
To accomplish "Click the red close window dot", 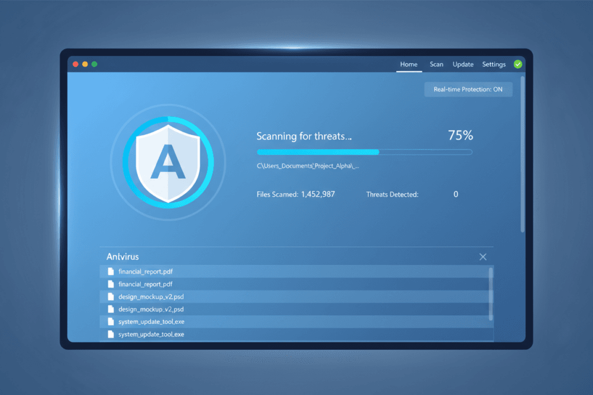I will pos(76,64).
